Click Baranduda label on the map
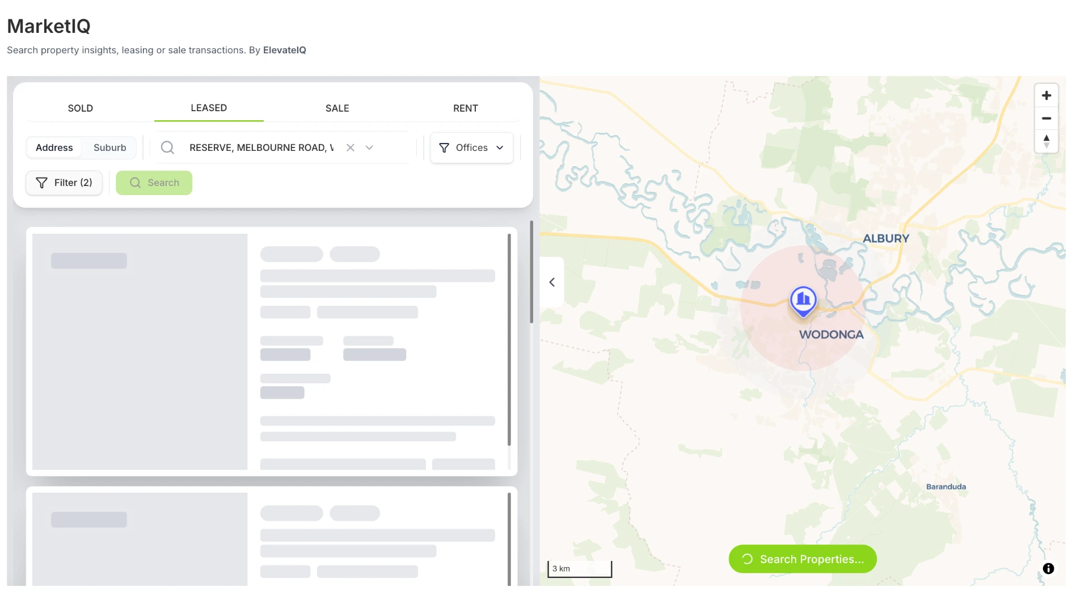Screen dimensions: 1089x595 pyautogui.click(x=946, y=487)
